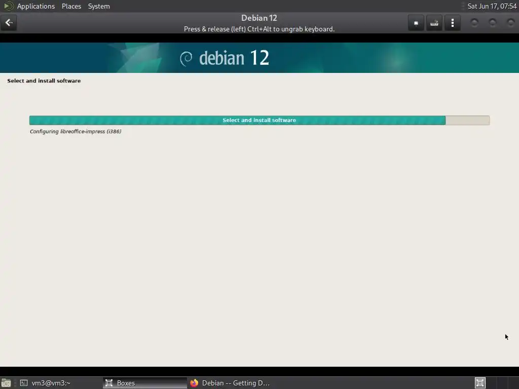The image size is (519, 389).
Task: Click the Applications menu logo icon
Action: pos(8,6)
